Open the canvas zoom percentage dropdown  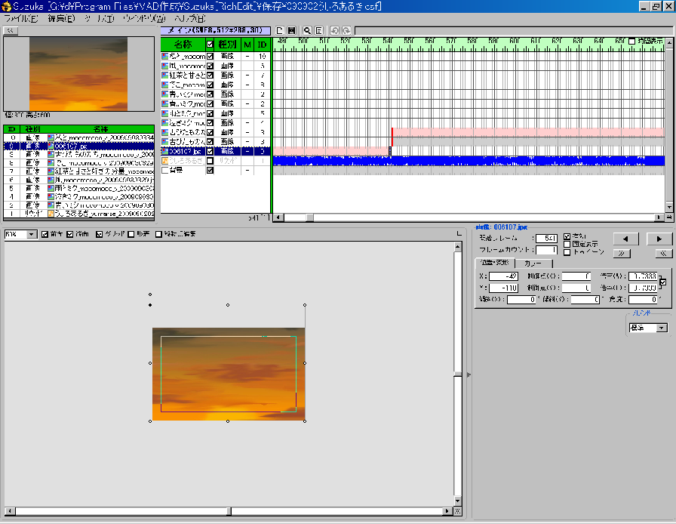pos(32,234)
